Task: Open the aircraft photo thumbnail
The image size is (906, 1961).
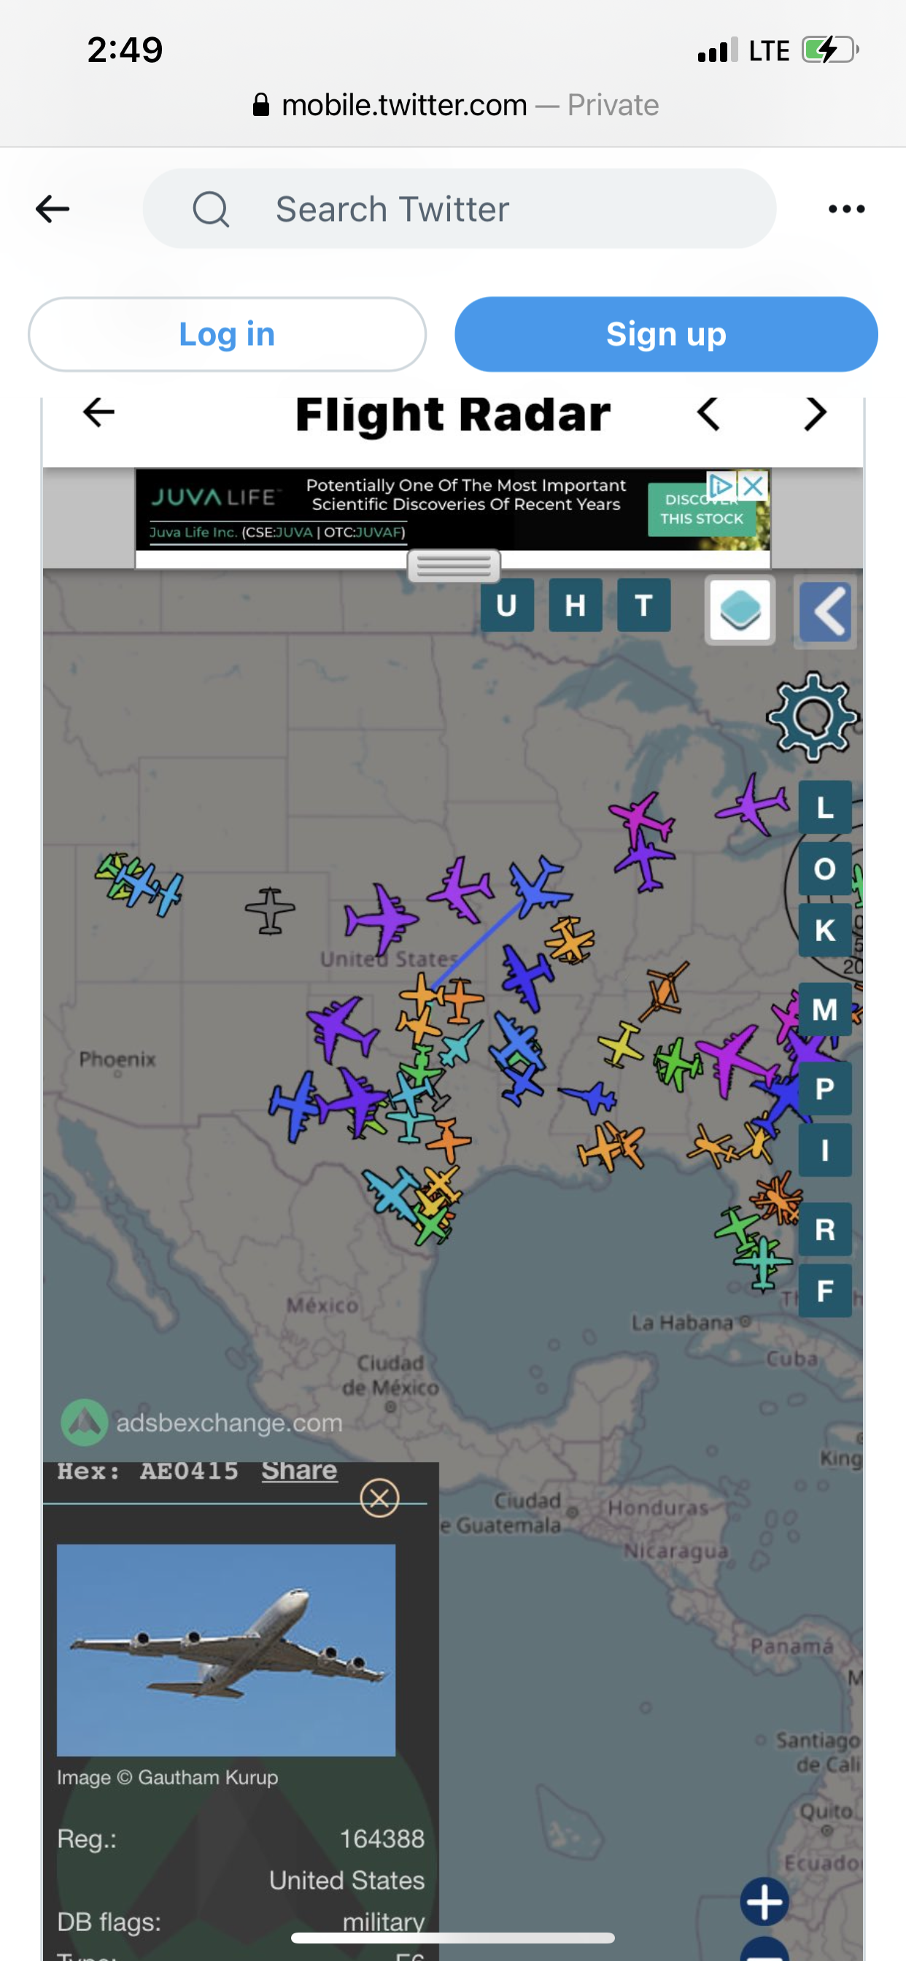Action: click(226, 1649)
